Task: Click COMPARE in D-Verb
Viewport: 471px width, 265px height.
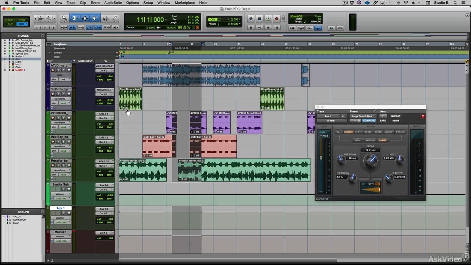Action: pyautogui.click(x=369, y=121)
